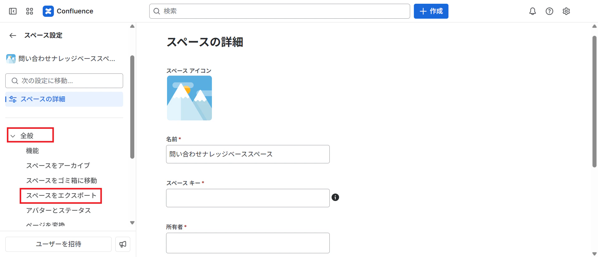
Task: Collapse the sidebar with the panel icon
Action: tap(13, 11)
